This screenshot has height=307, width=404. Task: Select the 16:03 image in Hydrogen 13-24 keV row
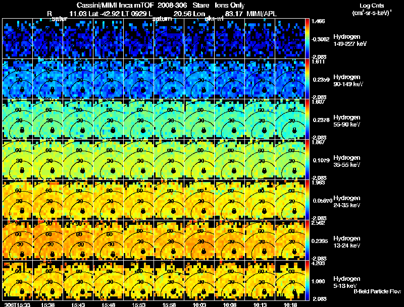click(x=199, y=240)
